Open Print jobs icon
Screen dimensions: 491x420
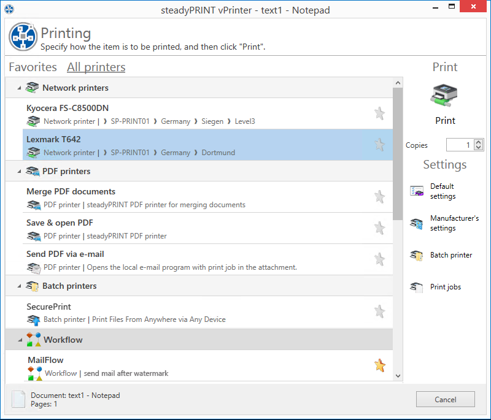(x=417, y=287)
